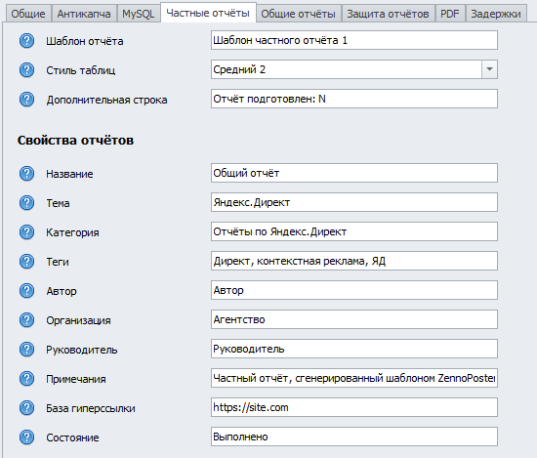Screen dimensions: 537x458
Task: Select the MySQL tab
Action: (139, 14)
